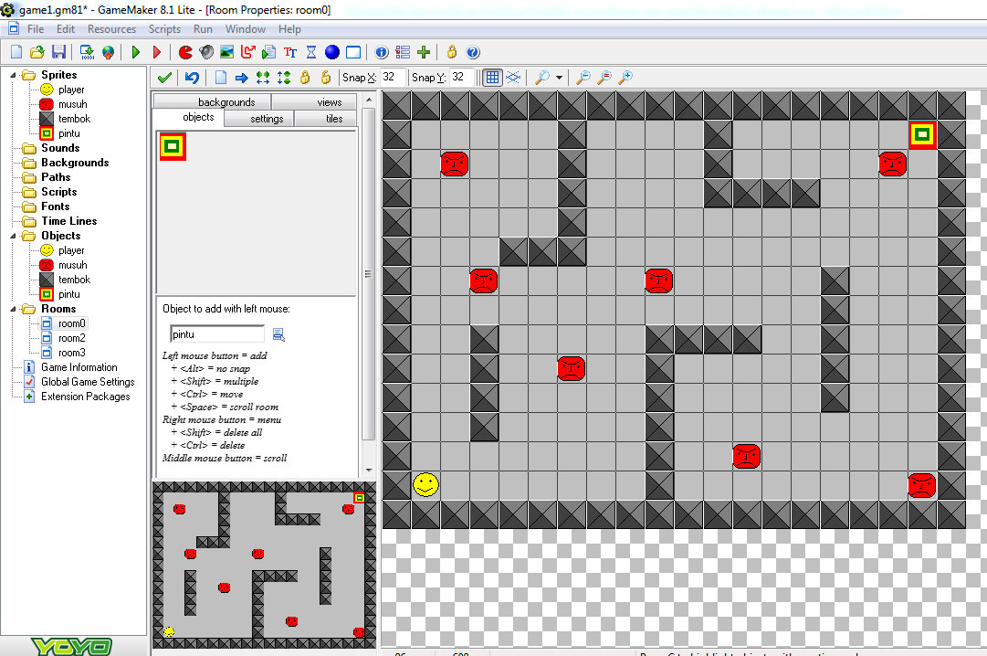Open the Run menu
Screen dimensions: 987x656
[203, 29]
